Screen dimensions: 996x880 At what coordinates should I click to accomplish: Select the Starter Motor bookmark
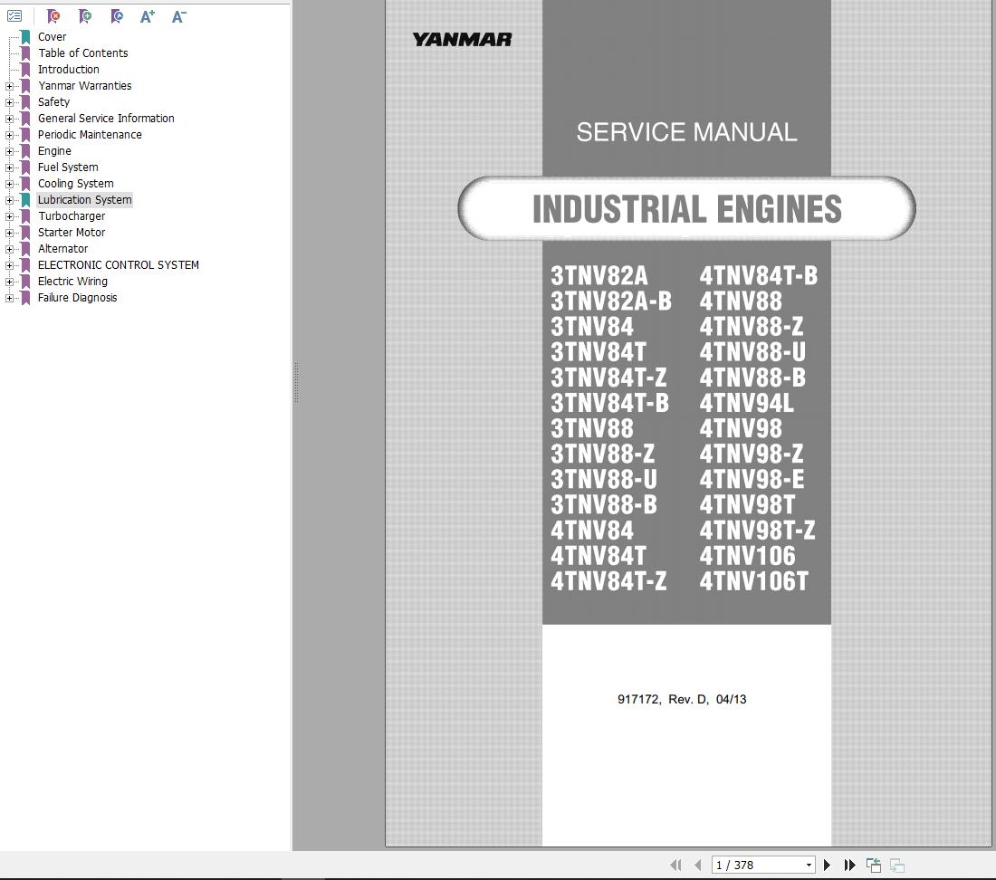coord(72,233)
